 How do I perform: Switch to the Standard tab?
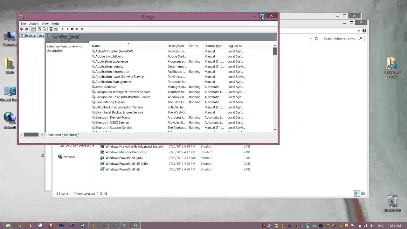tap(70, 135)
